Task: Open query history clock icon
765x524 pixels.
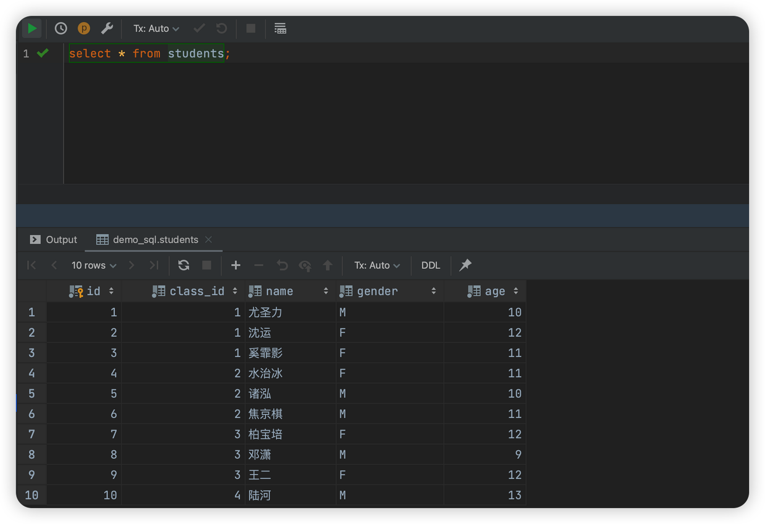Action: pyautogui.click(x=61, y=28)
